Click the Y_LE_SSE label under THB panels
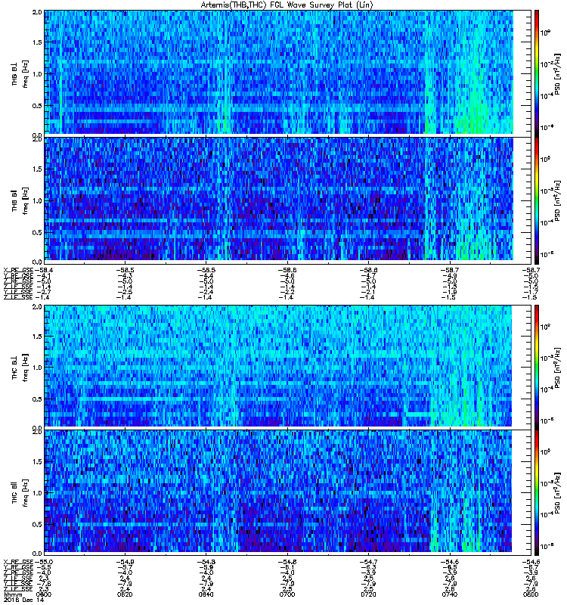Image resolution: width=567 pixels, height=605 pixels. [x=18, y=292]
